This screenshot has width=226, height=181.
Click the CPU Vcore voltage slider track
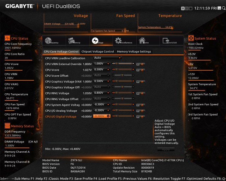tap(123, 69)
